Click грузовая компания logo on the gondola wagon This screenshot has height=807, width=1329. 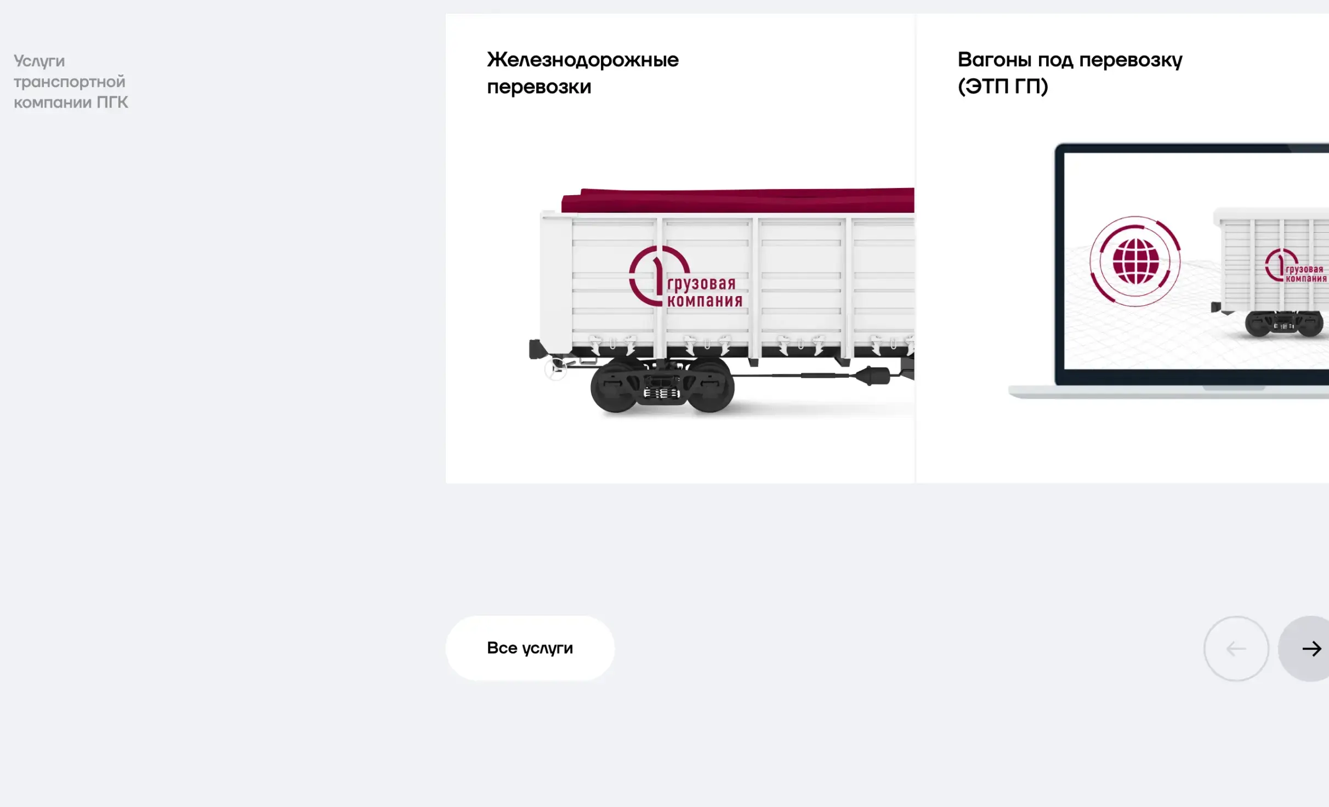[685, 277]
